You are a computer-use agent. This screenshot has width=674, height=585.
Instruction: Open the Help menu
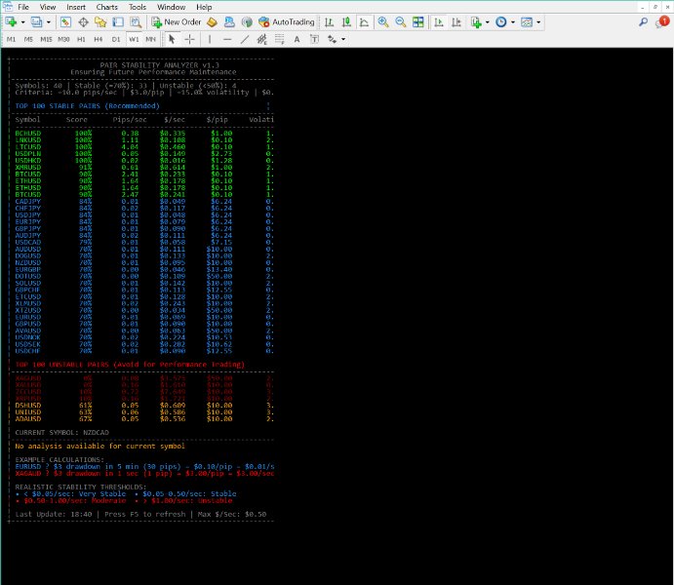[204, 7]
